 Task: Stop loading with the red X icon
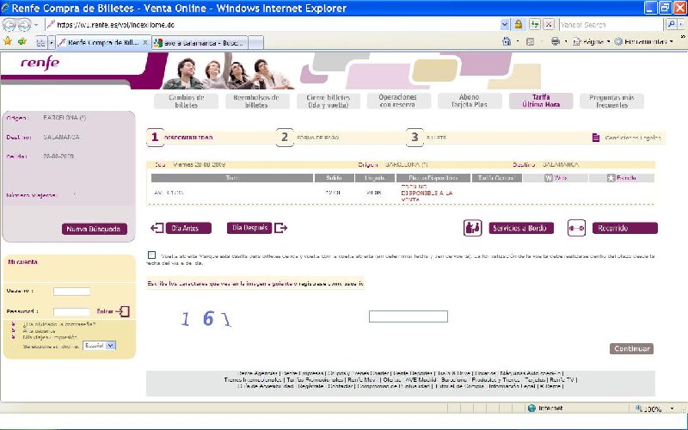pyautogui.click(x=549, y=25)
